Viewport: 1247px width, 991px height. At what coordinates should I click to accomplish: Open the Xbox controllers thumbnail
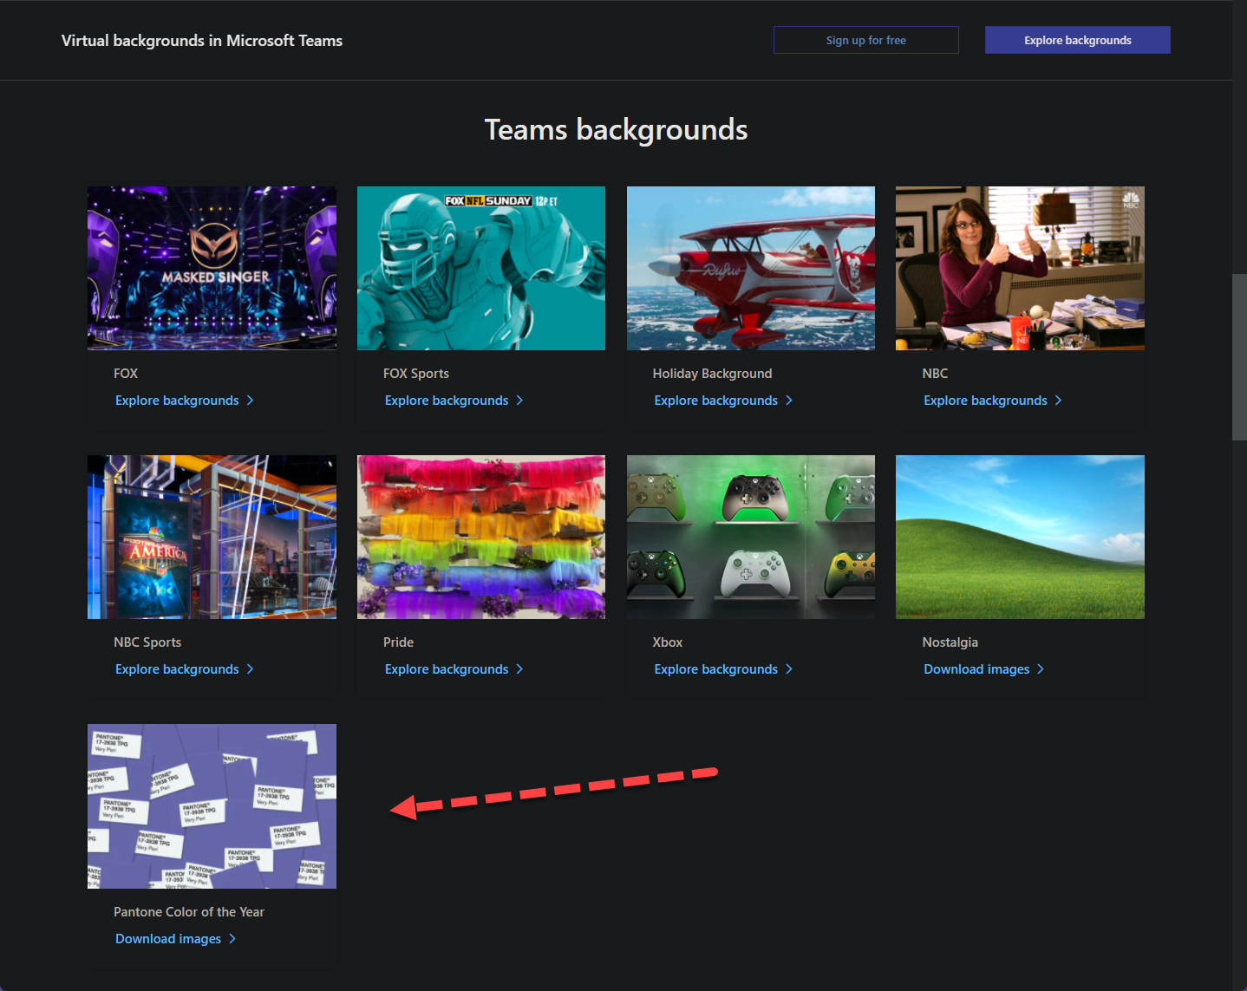tap(751, 537)
